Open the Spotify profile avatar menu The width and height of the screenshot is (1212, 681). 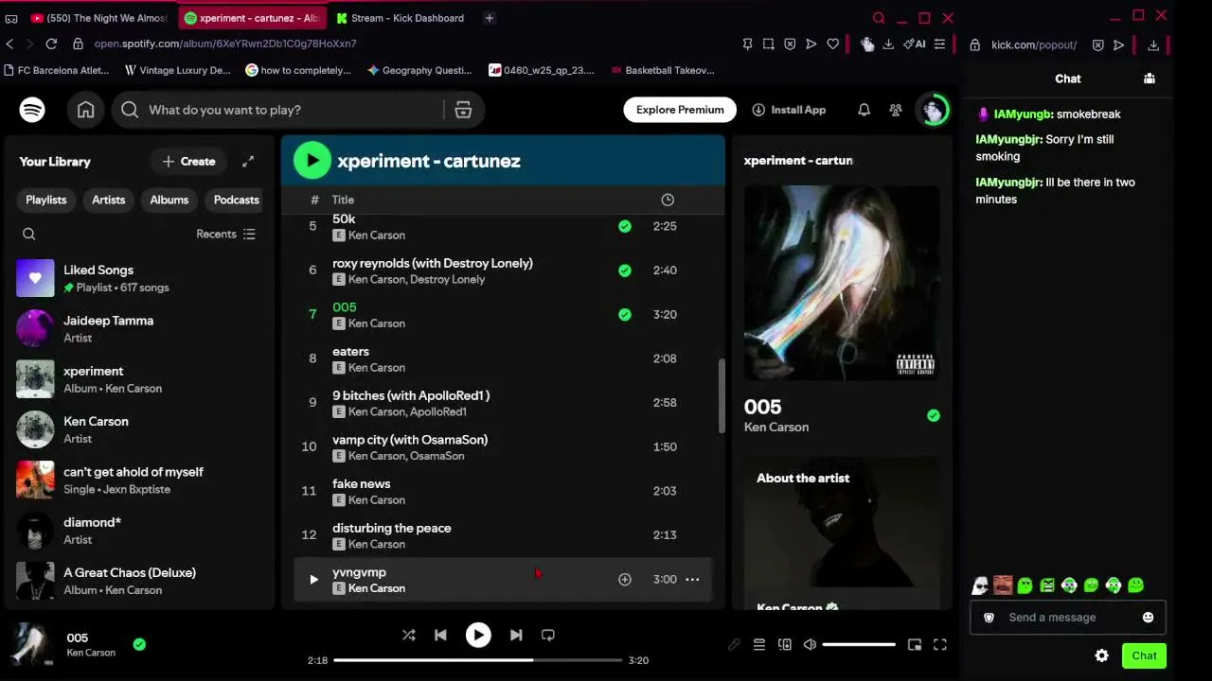934,110
